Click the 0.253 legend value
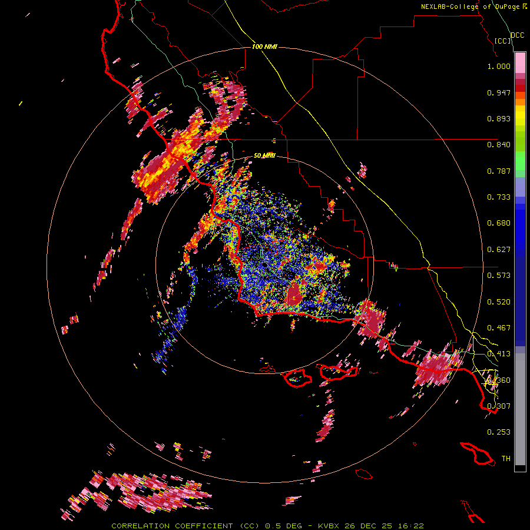 (499, 432)
